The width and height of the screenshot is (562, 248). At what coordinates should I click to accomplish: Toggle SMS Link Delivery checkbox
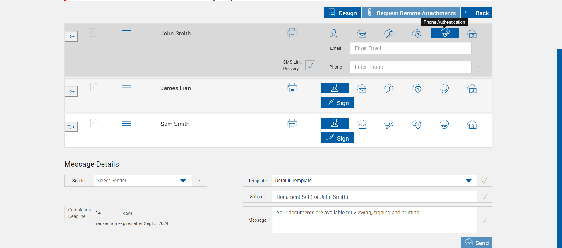pos(310,65)
